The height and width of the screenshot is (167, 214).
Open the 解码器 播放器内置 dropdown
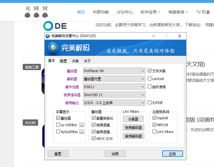pyautogui.click(x=114, y=79)
